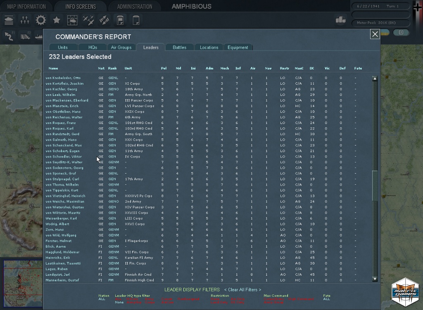Click the aircraft air doctrine icon

click(88, 20)
